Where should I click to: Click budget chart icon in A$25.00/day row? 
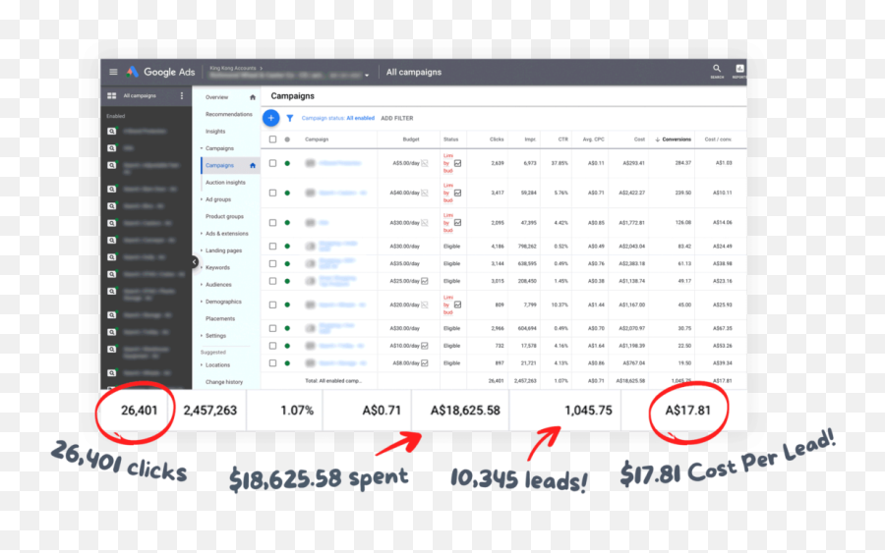(x=425, y=281)
